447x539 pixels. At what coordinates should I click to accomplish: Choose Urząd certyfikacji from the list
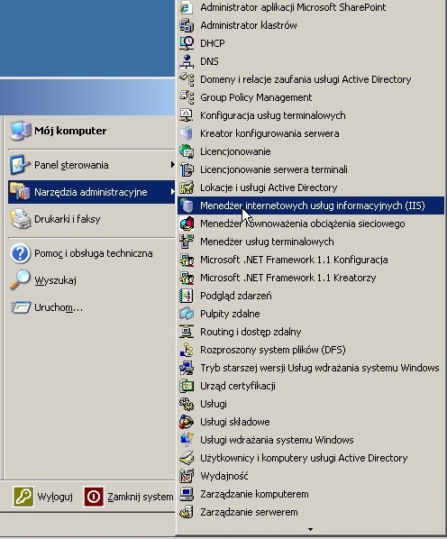click(311, 386)
